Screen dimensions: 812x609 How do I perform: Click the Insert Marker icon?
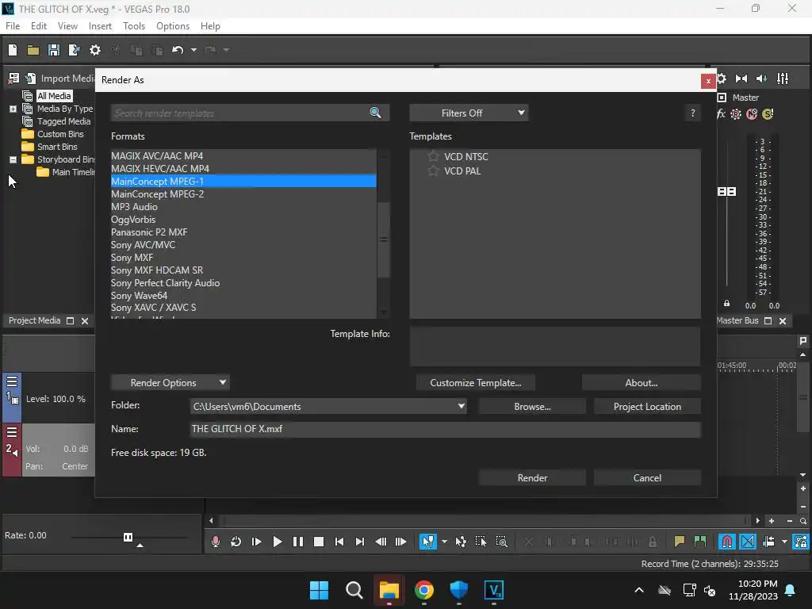pos(679,542)
